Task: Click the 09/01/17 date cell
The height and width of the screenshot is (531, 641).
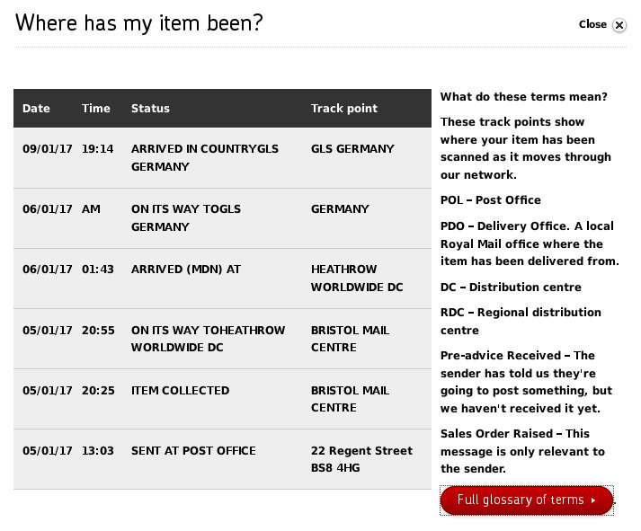Action: point(47,148)
